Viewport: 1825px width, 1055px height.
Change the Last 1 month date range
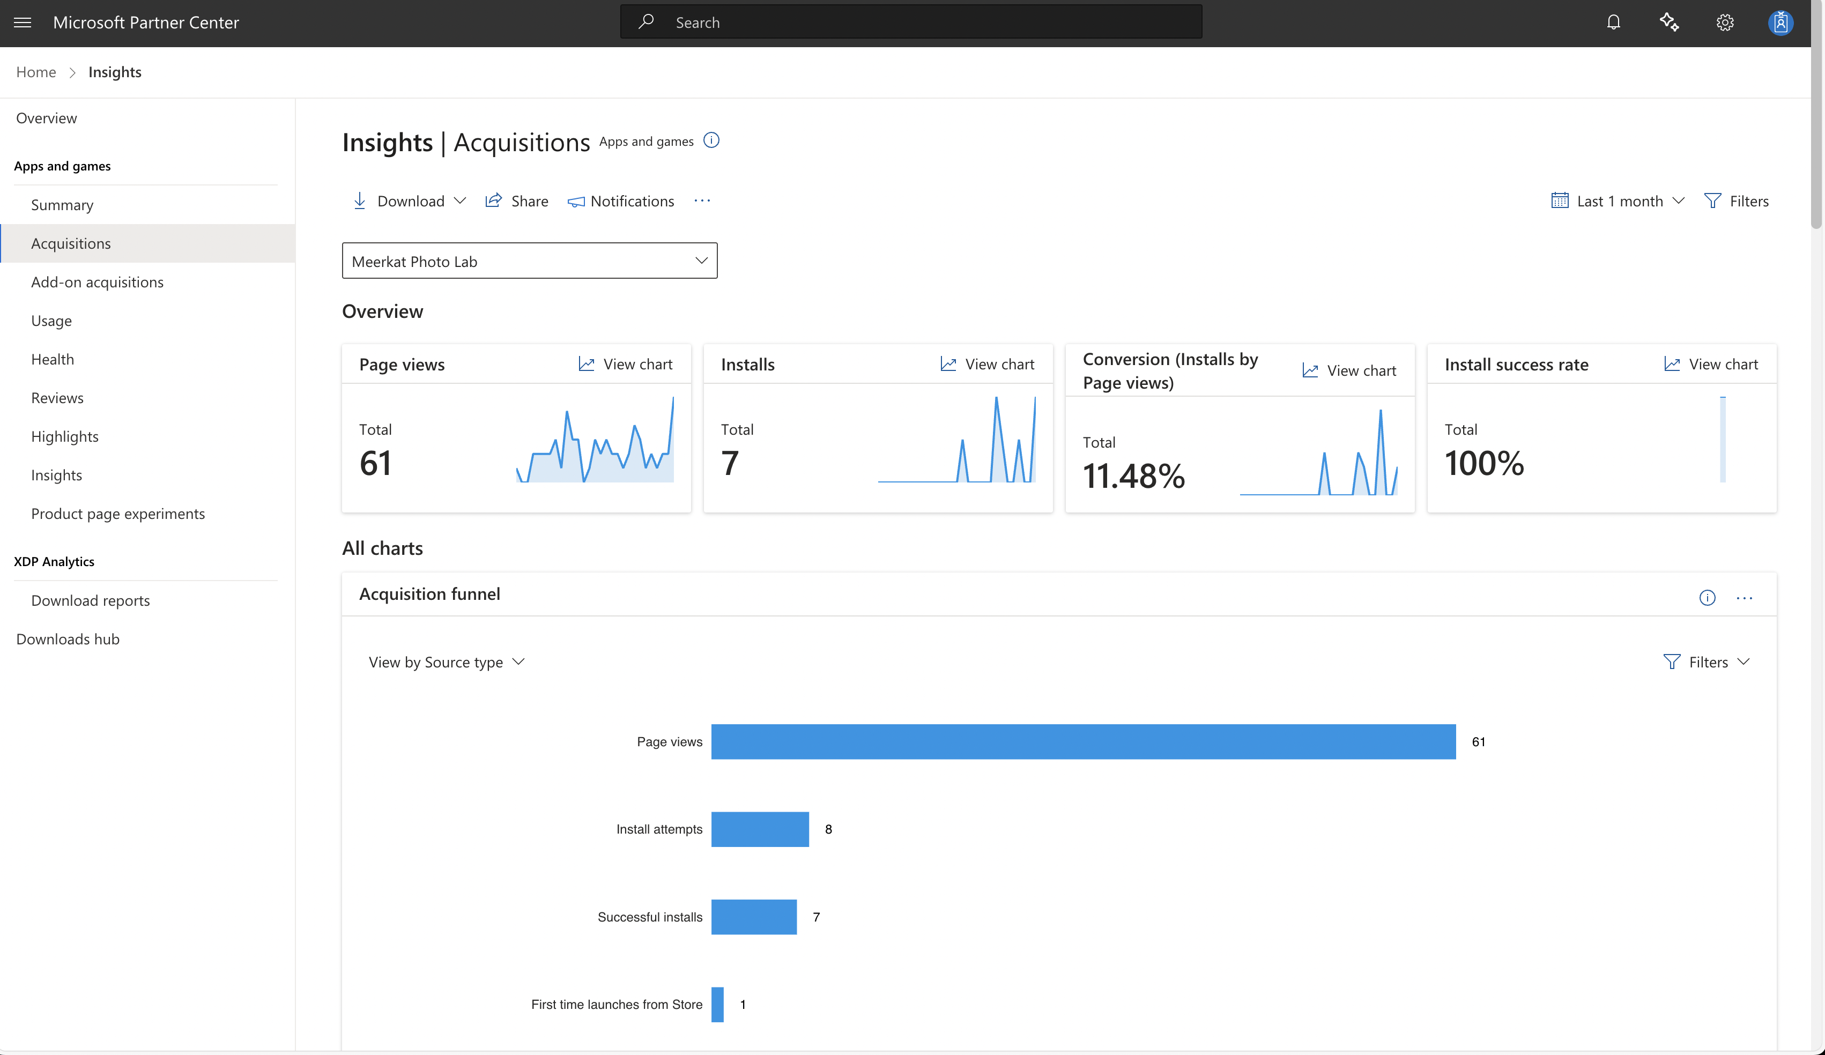coord(1618,200)
